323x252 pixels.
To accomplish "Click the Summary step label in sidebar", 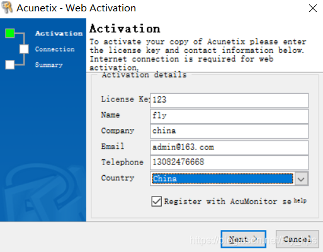I will [49, 65].
